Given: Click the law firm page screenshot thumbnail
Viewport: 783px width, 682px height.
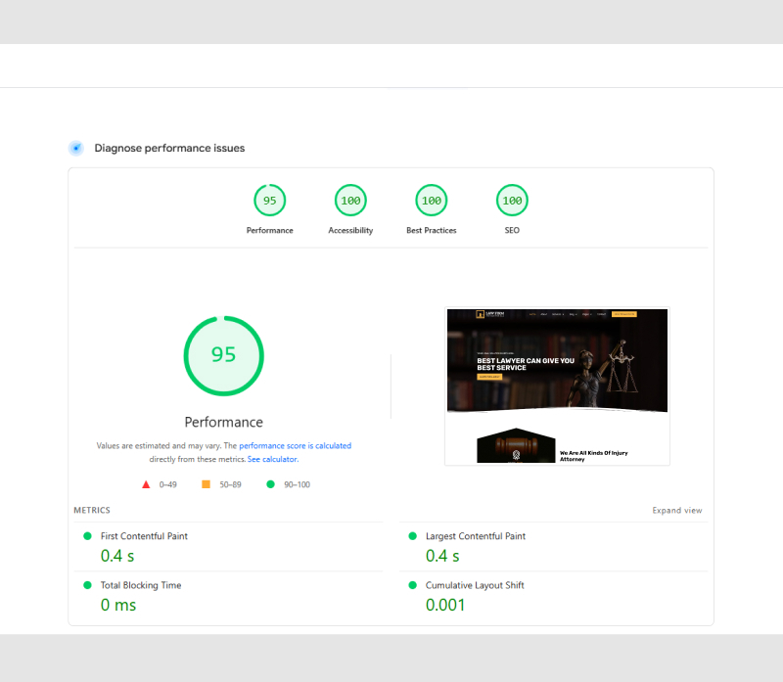Looking at the screenshot, I should click(557, 386).
